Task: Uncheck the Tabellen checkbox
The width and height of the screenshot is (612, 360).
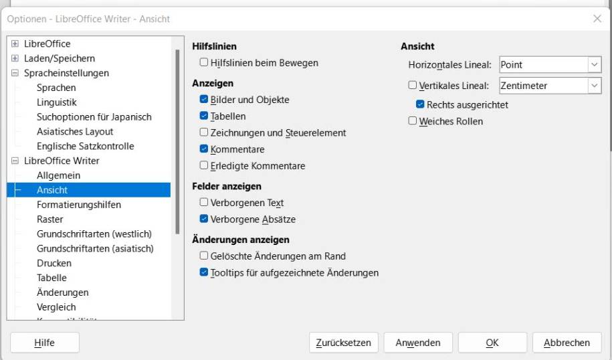Action: coord(204,116)
